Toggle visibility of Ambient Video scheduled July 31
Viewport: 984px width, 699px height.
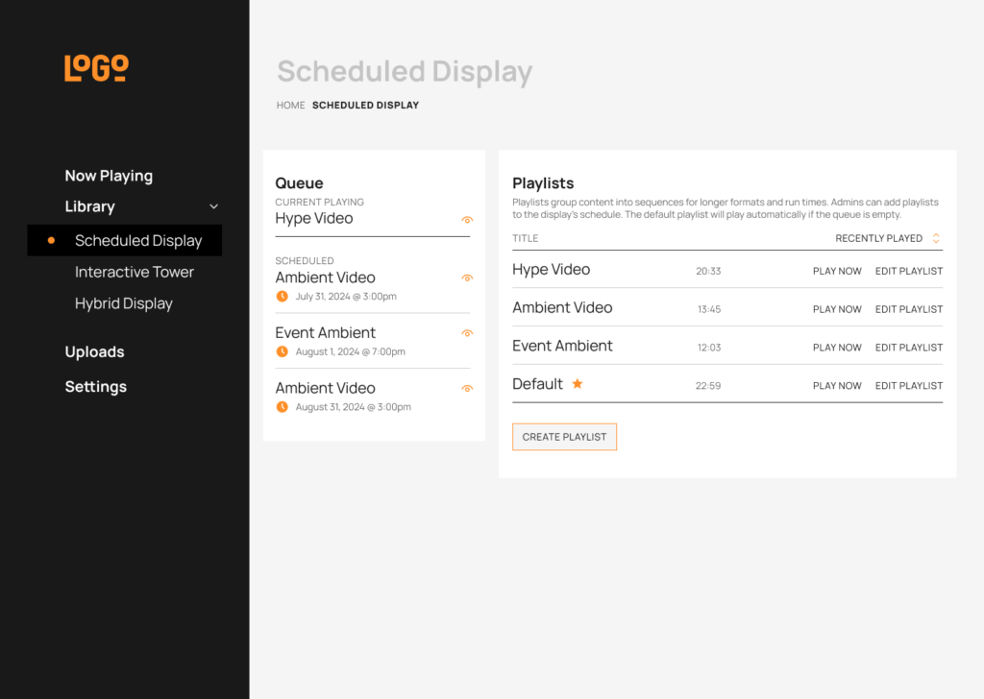(467, 278)
